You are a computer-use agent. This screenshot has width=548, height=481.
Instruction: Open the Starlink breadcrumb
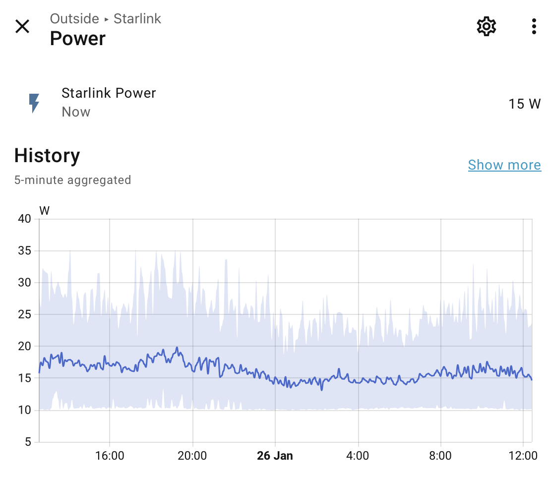[x=137, y=19]
